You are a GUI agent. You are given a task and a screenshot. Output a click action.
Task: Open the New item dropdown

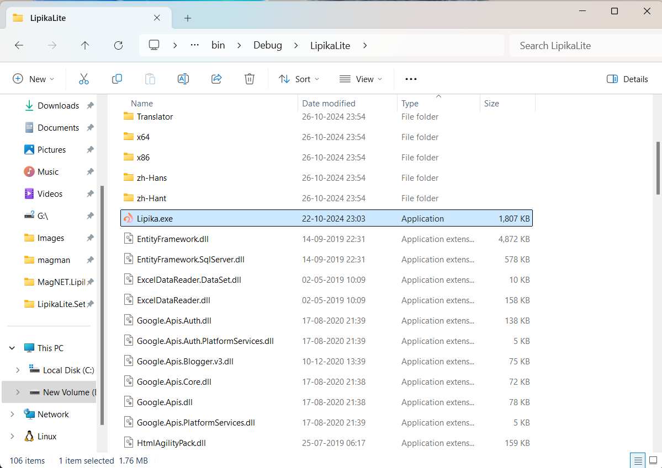tap(34, 79)
